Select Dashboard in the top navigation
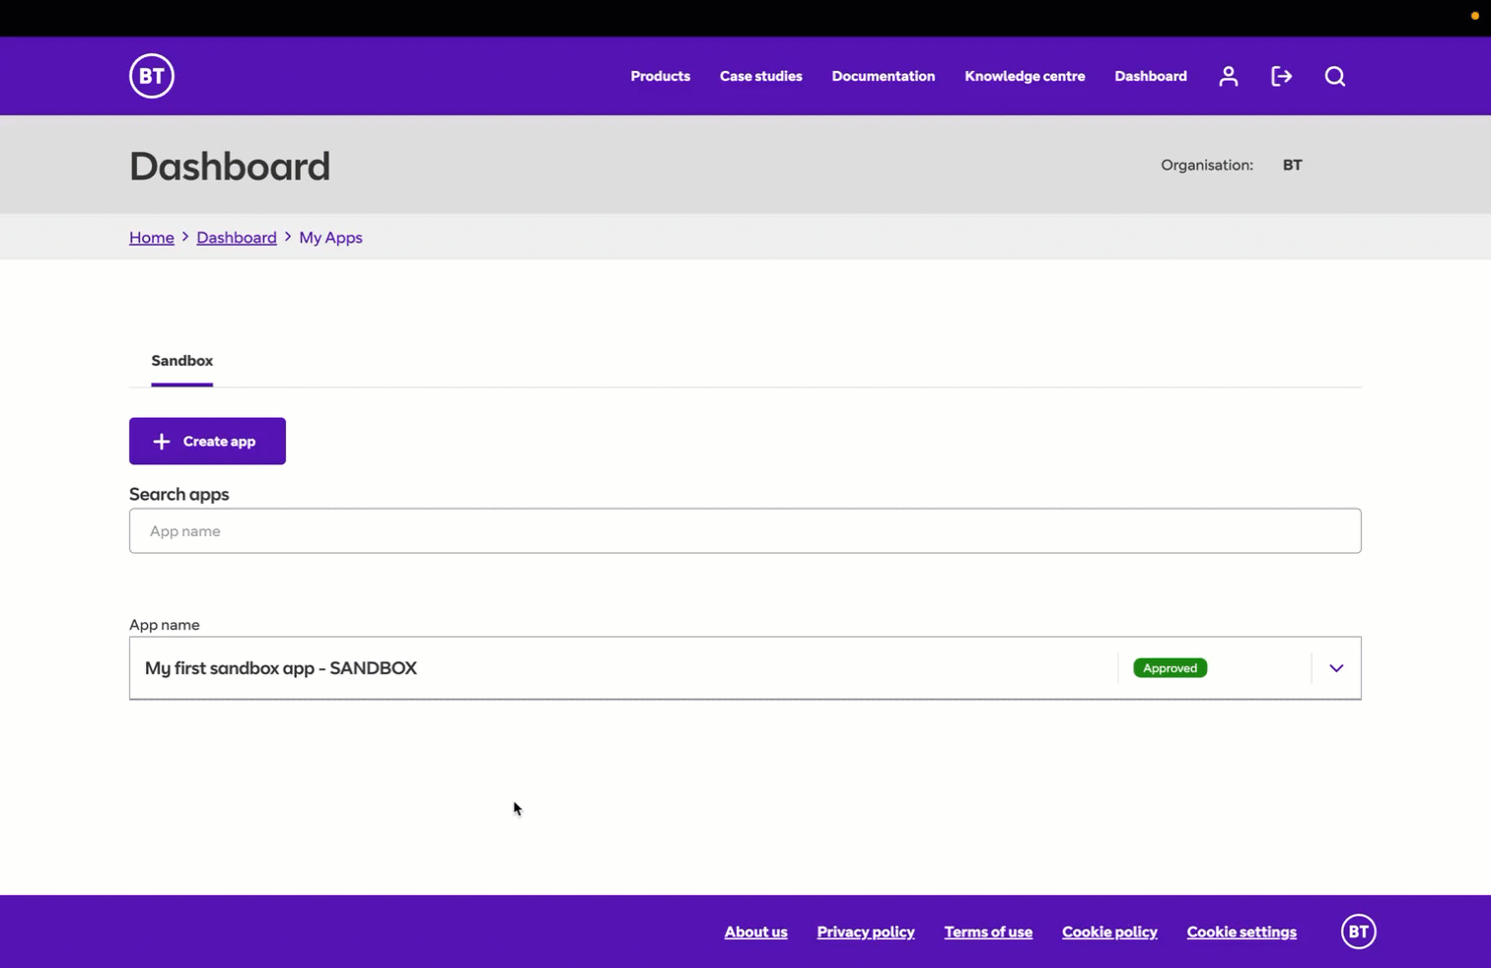 pos(1151,76)
